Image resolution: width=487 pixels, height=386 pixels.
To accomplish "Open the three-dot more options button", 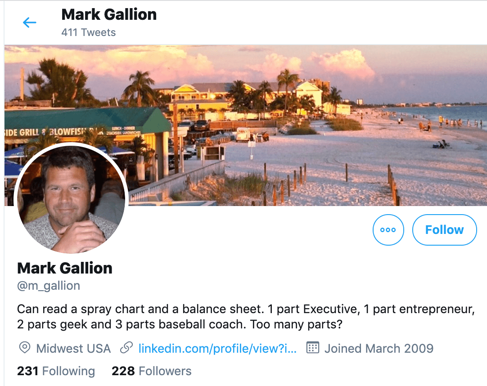I will pyautogui.click(x=388, y=230).
